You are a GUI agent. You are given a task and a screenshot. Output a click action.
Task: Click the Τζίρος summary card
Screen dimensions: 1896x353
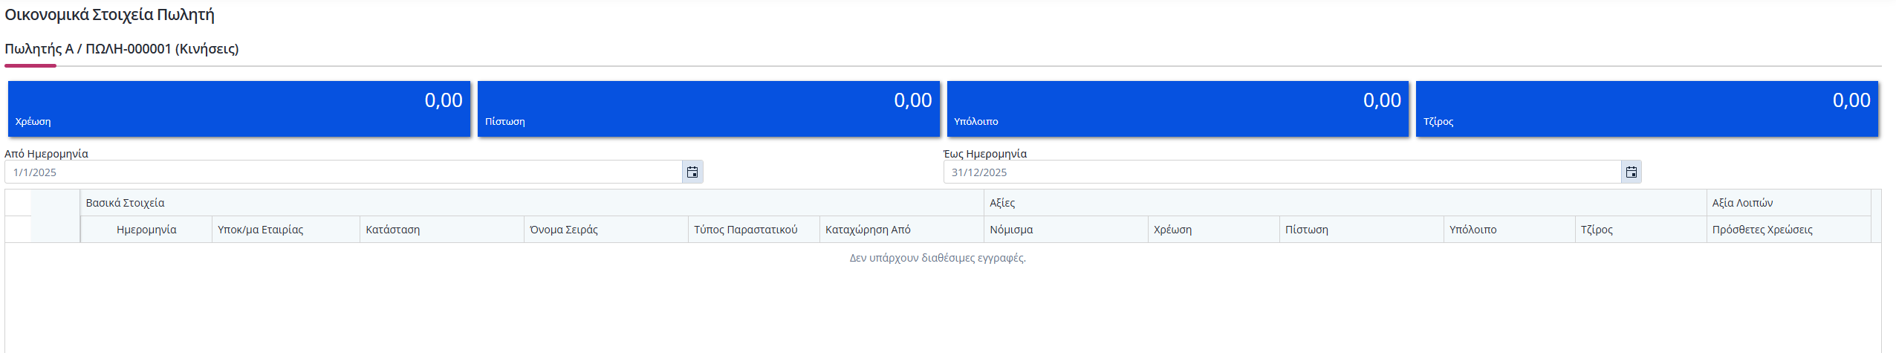[1647, 109]
